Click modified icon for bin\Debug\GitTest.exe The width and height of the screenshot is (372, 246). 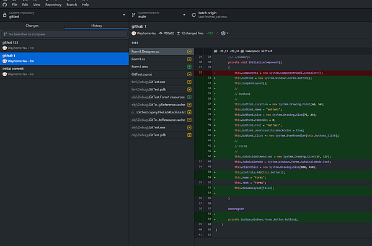tap(189, 82)
